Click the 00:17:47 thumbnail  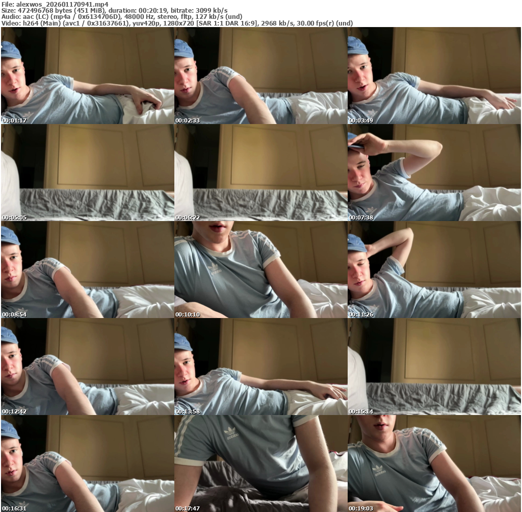261,464
